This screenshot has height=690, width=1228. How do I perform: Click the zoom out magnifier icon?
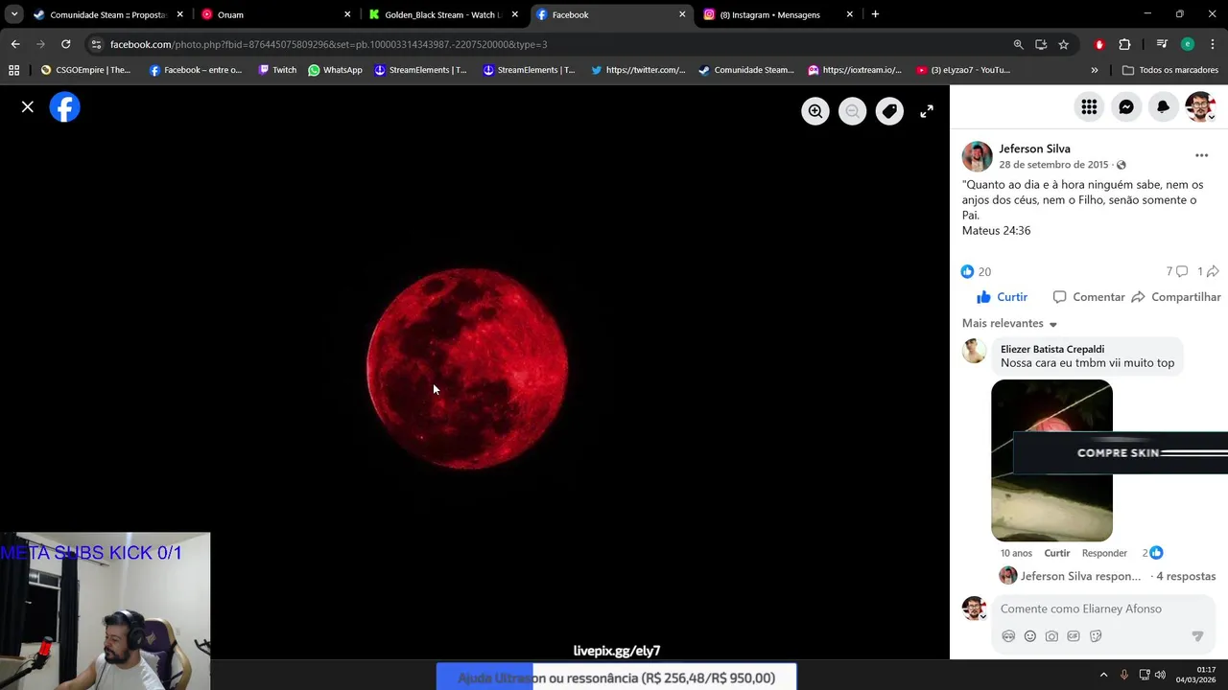click(x=852, y=111)
